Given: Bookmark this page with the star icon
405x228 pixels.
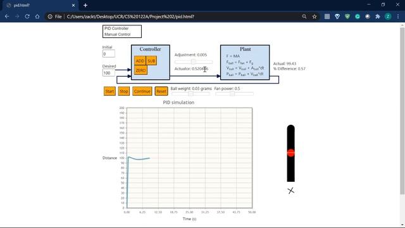Looking at the screenshot, I should [315, 16].
